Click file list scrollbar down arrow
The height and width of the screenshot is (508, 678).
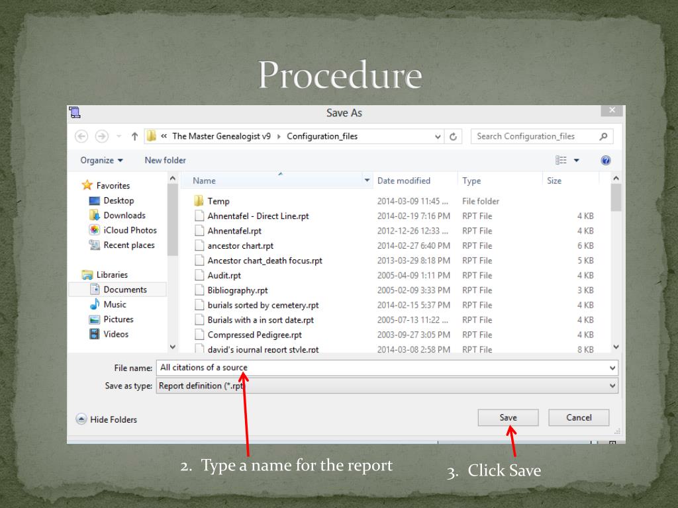(x=616, y=347)
